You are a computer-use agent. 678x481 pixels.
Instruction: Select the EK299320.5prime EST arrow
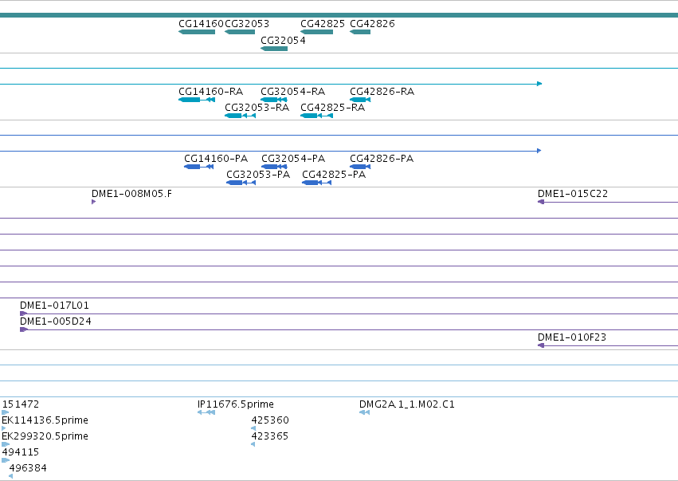pyautogui.click(x=6, y=444)
